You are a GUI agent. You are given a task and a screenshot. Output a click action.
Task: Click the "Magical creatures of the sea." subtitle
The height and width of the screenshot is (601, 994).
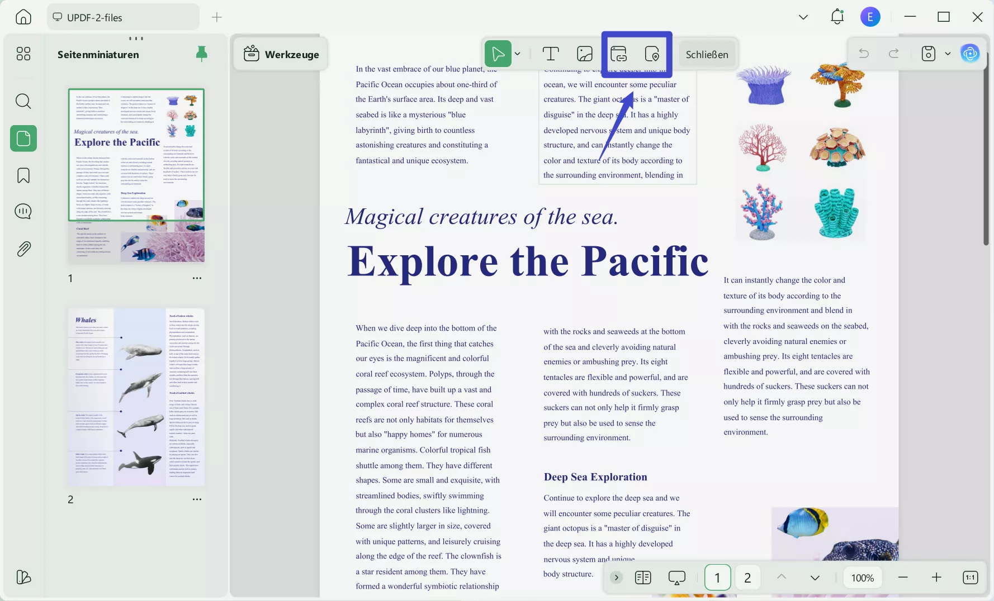click(x=481, y=217)
